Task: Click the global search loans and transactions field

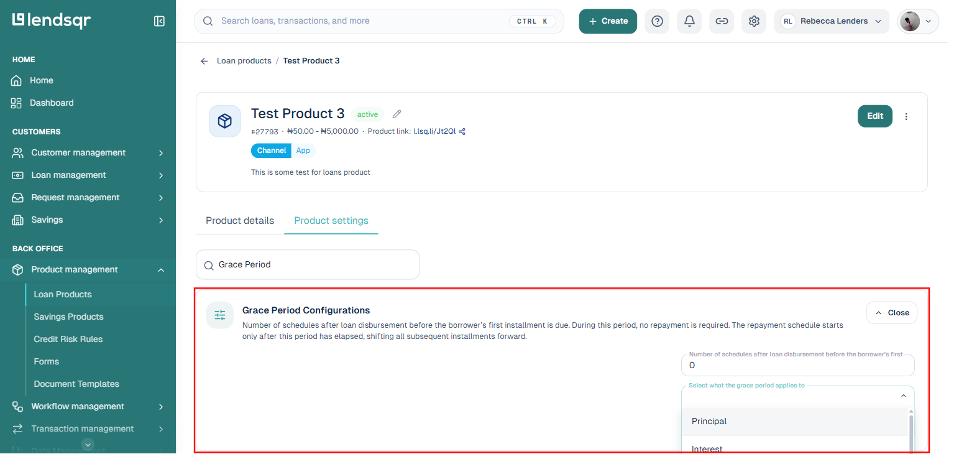Action: (x=379, y=21)
